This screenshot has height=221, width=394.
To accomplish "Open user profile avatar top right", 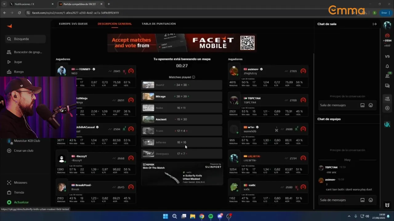I will (x=387, y=25).
